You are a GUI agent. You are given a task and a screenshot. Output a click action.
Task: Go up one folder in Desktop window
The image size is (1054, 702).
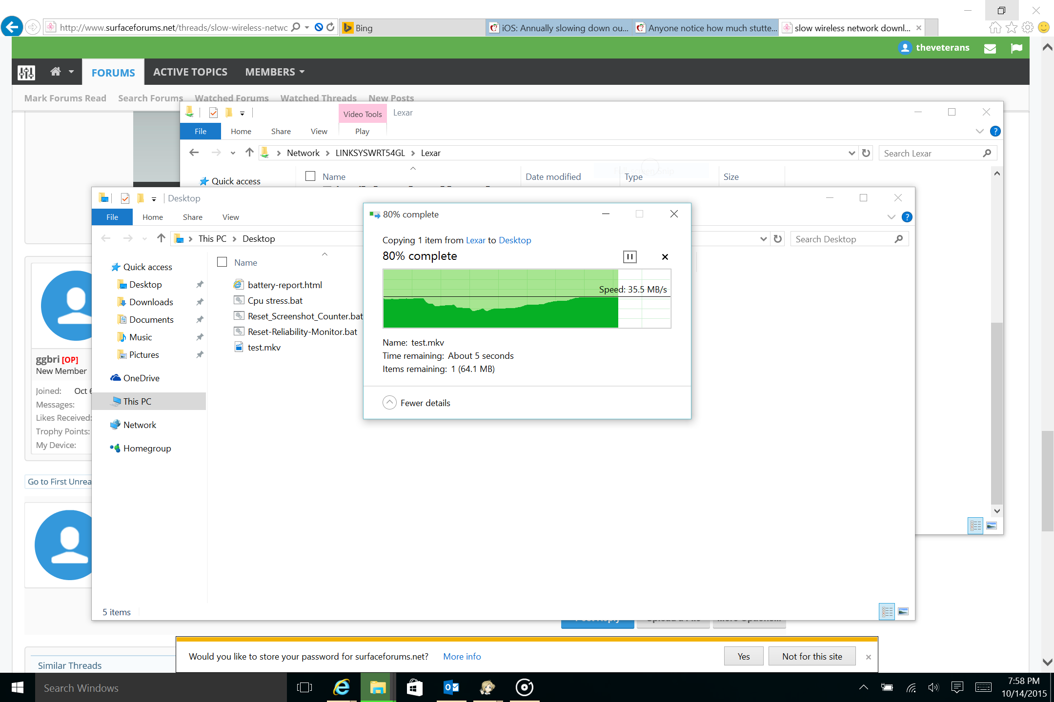point(162,238)
